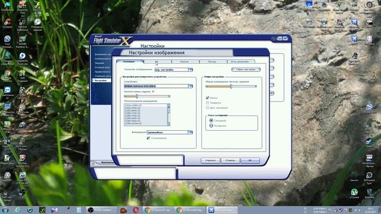Image resolution: width=381 pixels, height=214 pixels.
Task: Click Сброс настроек button
Action: coord(246,70)
